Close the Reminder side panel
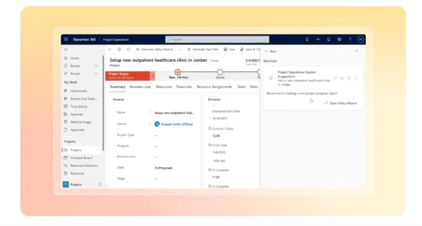The height and width of the screenshot is (226, 422). (x=357, y=51)
